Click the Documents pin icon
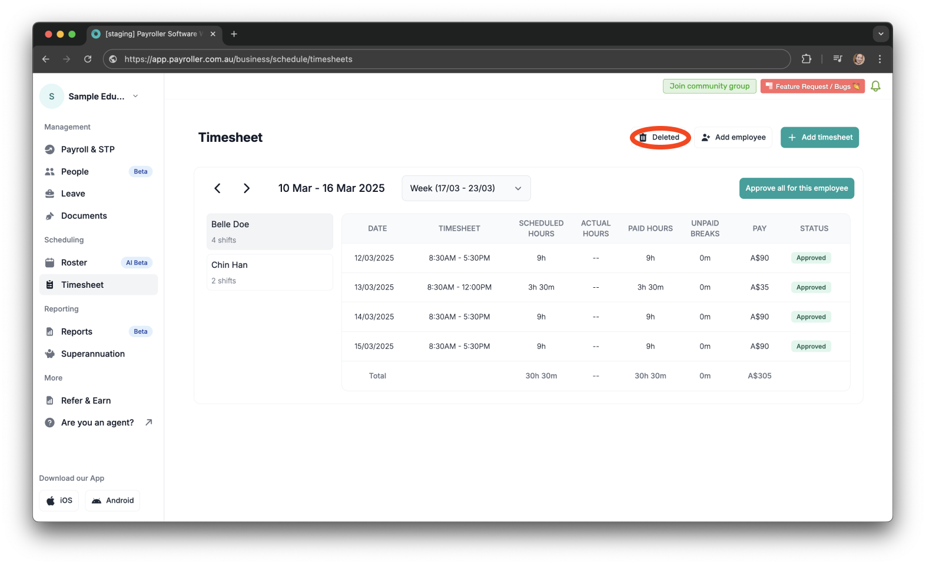The image size is (926, 565). point(50,216)
